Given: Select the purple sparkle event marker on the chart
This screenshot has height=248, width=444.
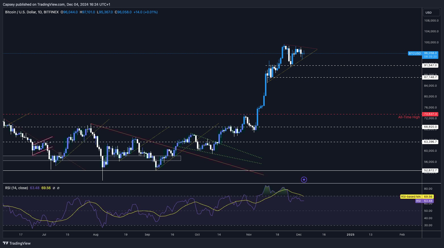Looking at the screenshot, I should (304, 179).
